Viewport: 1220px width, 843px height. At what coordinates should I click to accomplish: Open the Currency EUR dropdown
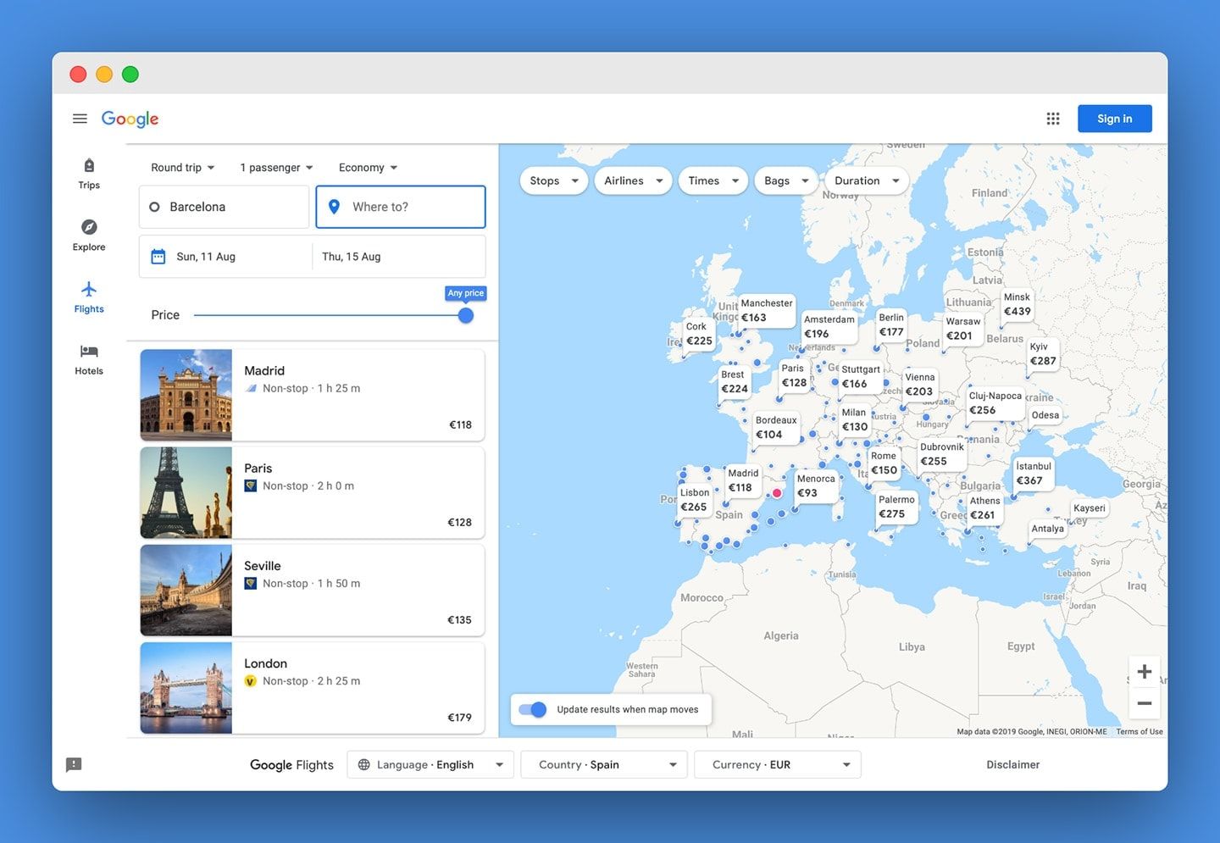click(777, 764)
